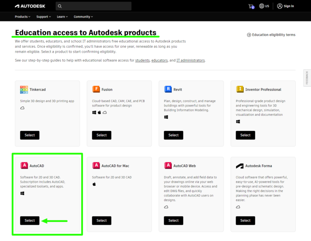Click the Fusion card title

pyautogui.click(x=107, y=90)
